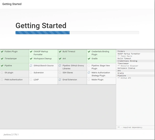The height and width of the screenshot is (140, 155).
Task: Click the Workspace Cleanup checkmark icon
Action: 31,59
